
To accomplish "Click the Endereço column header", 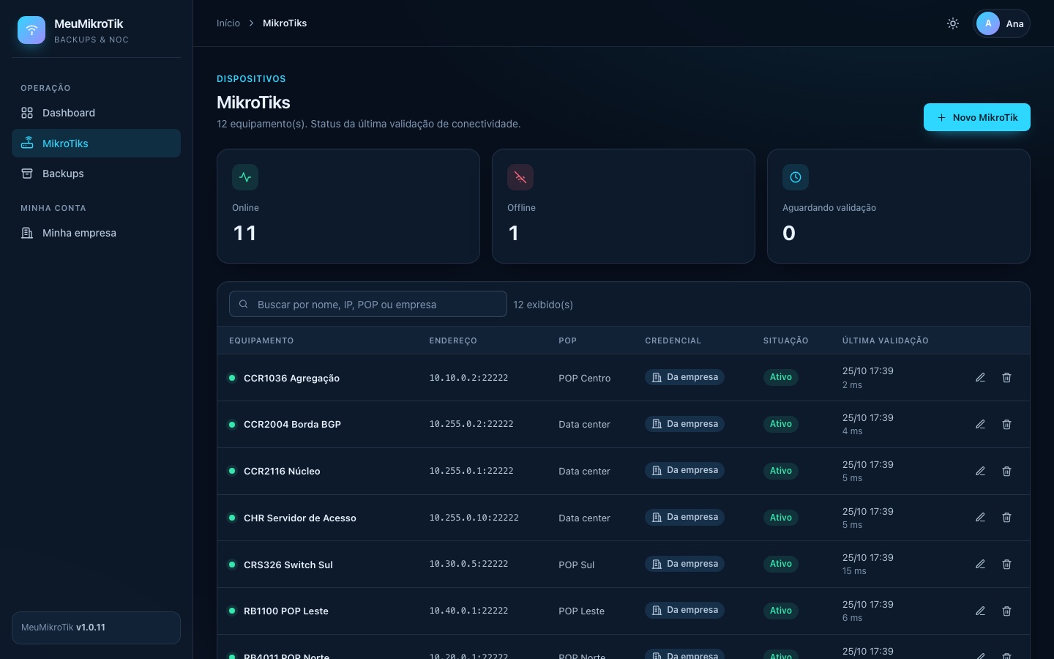I will (453, 340).
